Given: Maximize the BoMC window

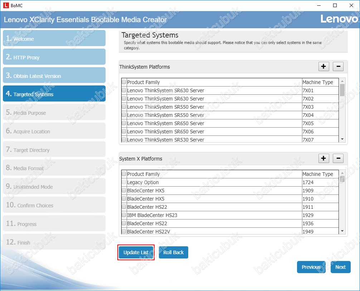Looking at the screenshot, I should 335,5.
